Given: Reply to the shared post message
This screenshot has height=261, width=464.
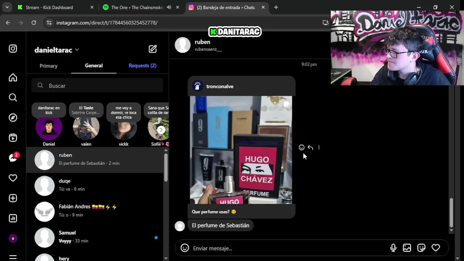Looking at the screenshot, I should pyautogui.click(x=310, y=148).
